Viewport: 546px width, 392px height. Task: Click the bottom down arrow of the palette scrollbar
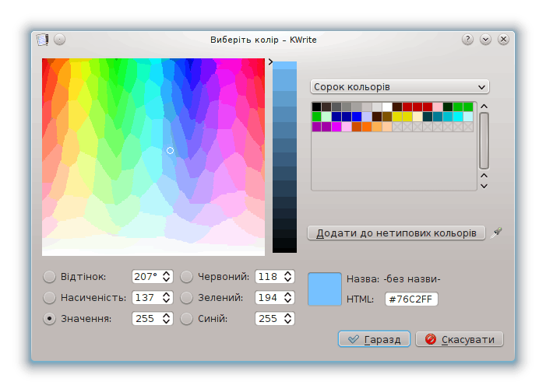pyautogui.click(x=484, y=185)
